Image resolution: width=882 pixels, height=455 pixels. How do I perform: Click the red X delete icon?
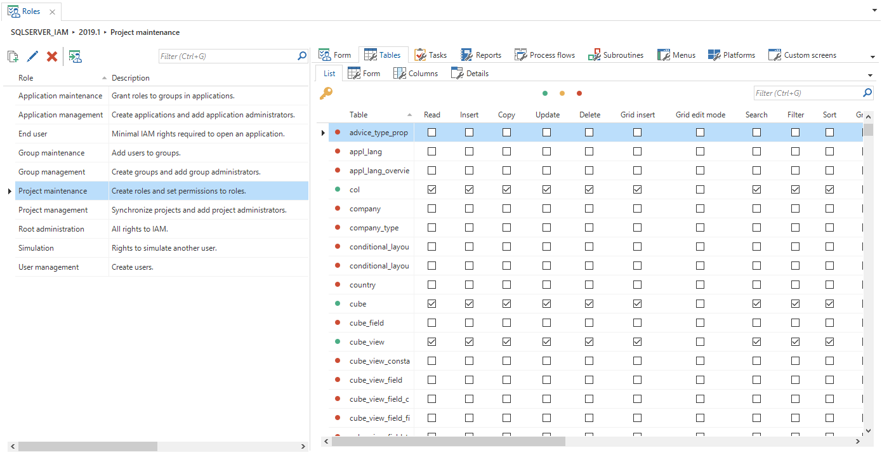coord(52,57)
